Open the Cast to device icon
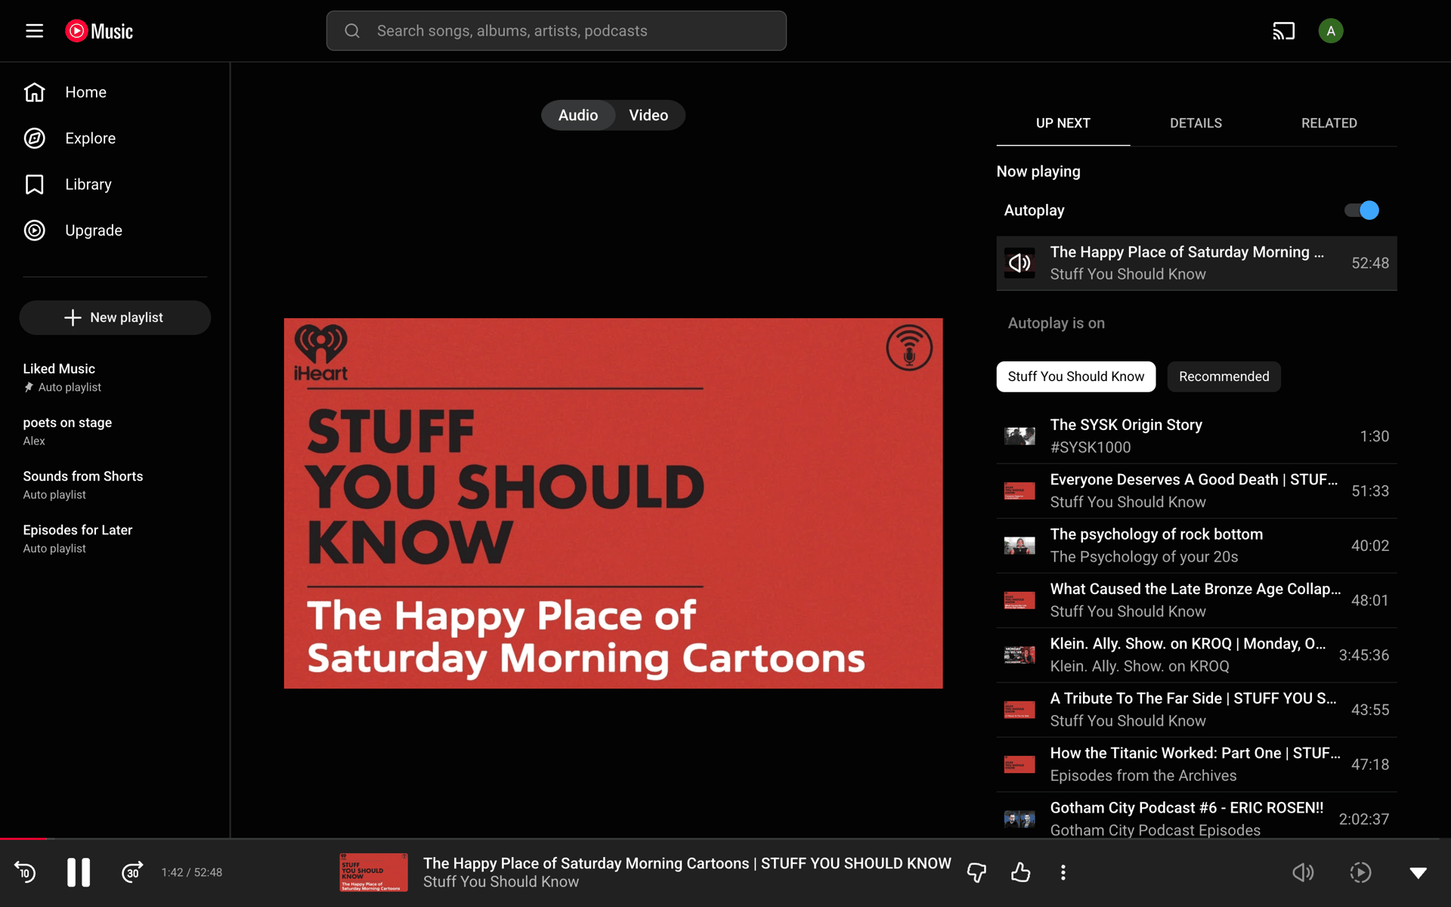 click(1283, 31)
